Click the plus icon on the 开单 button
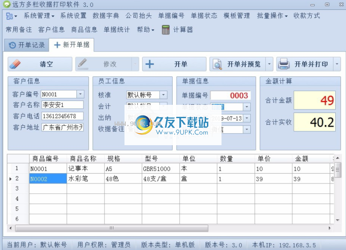 pos(150,64)
